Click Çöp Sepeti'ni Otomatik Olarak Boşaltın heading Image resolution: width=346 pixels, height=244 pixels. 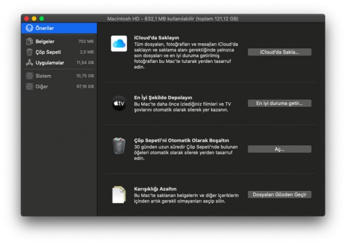[182, 140]
